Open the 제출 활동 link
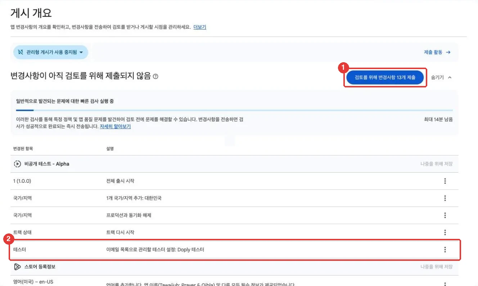 (x=437, y=53)
